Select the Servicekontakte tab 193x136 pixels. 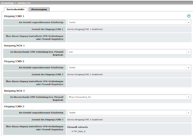[x=16, y=9]
